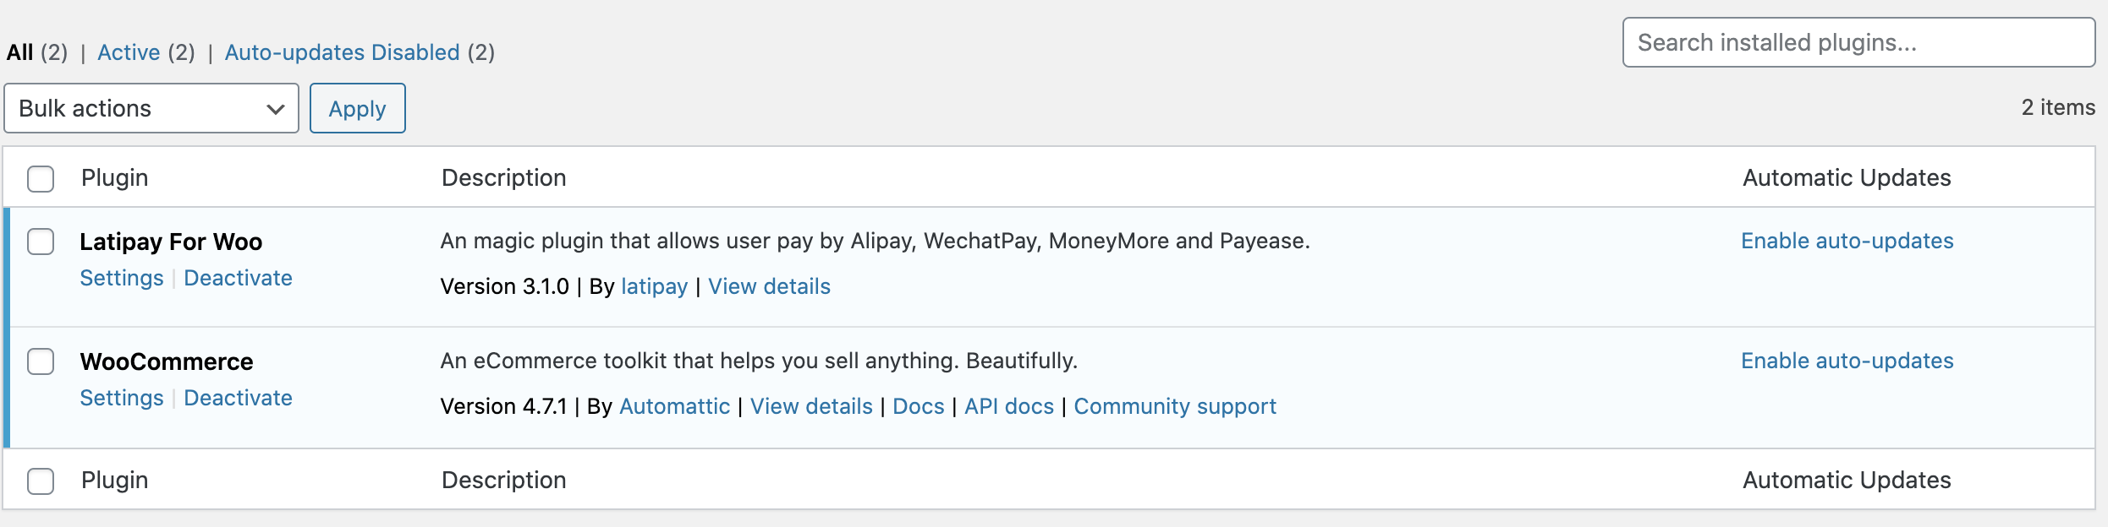This screenshot has height=527, width=2108.
Task: Click the Description label in the footer
Action: pyautogui.click(x=504, y=480)
